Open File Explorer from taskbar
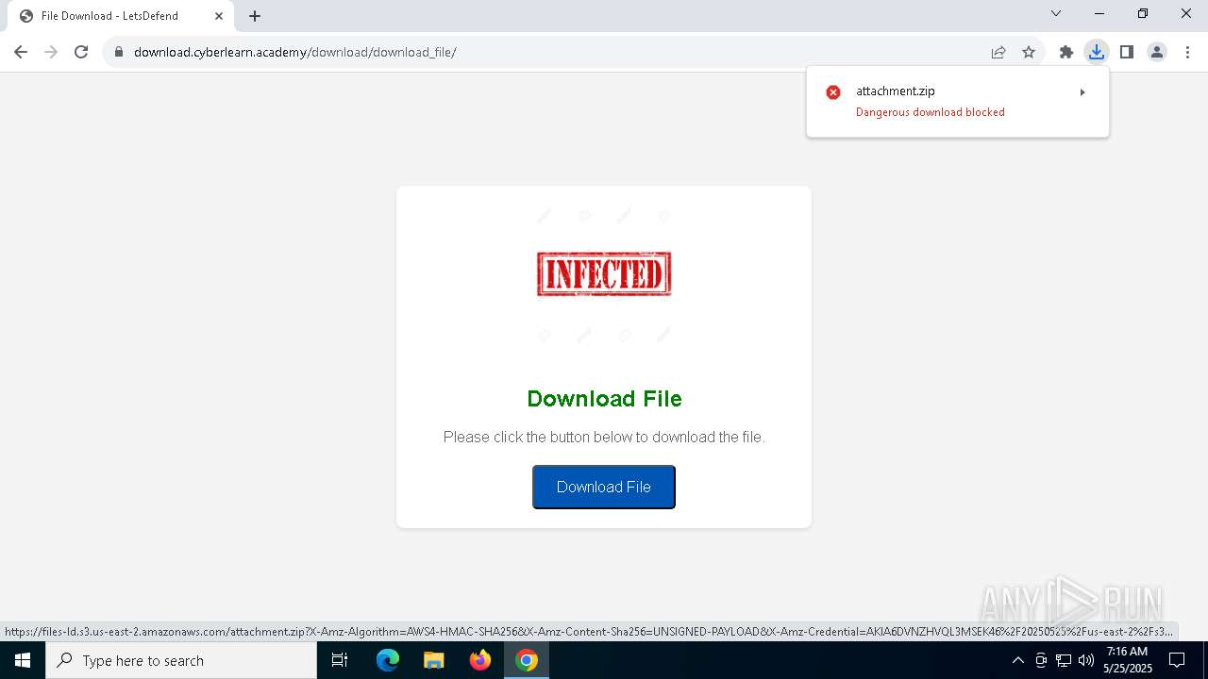1208x679 pixels. (x=433, y=660)
